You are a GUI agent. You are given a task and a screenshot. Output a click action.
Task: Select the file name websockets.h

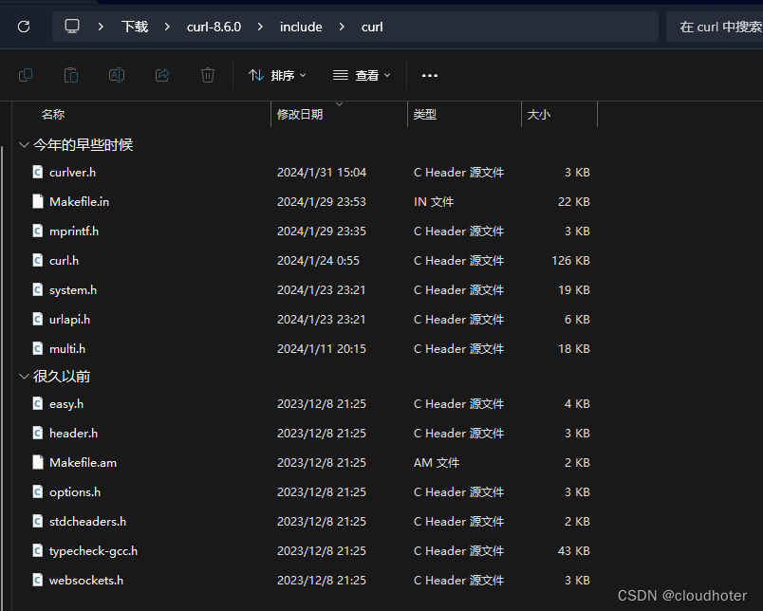coord(86,581)
